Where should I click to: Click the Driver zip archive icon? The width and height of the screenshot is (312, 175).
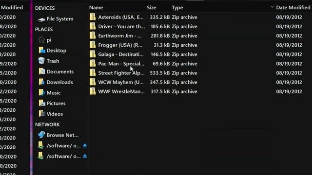93,26
